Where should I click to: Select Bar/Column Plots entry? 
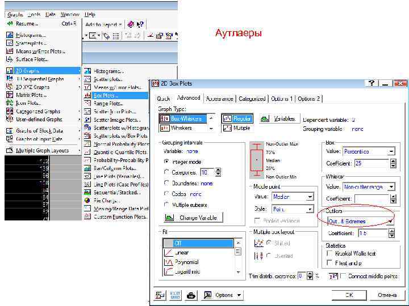tap(116, 168)
